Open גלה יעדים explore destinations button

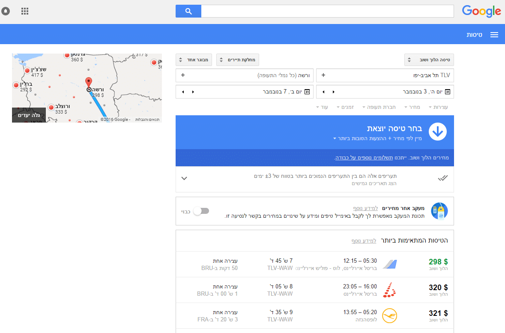(x=29, y=115)
